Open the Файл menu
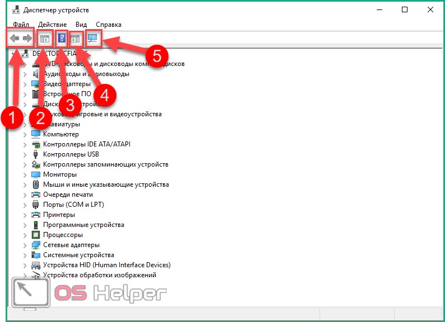The width and height of the screenshot is (445, 322). pyautogui.click(x=21, y=25)
